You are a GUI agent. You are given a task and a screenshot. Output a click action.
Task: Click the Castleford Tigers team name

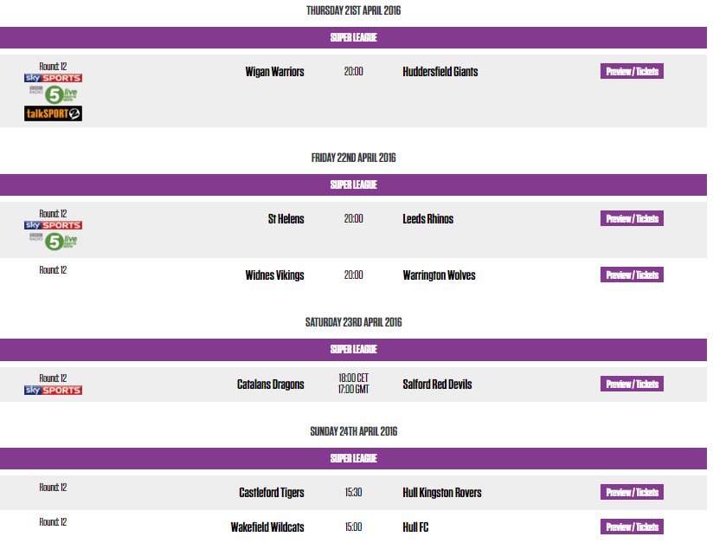click(272, 493)
